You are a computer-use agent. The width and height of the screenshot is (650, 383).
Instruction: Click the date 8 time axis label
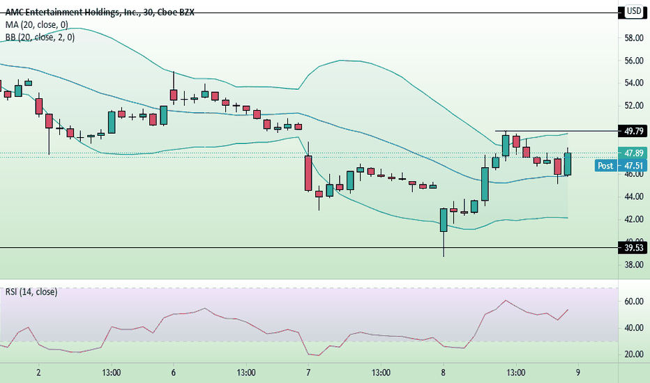[x=443, y=373]
